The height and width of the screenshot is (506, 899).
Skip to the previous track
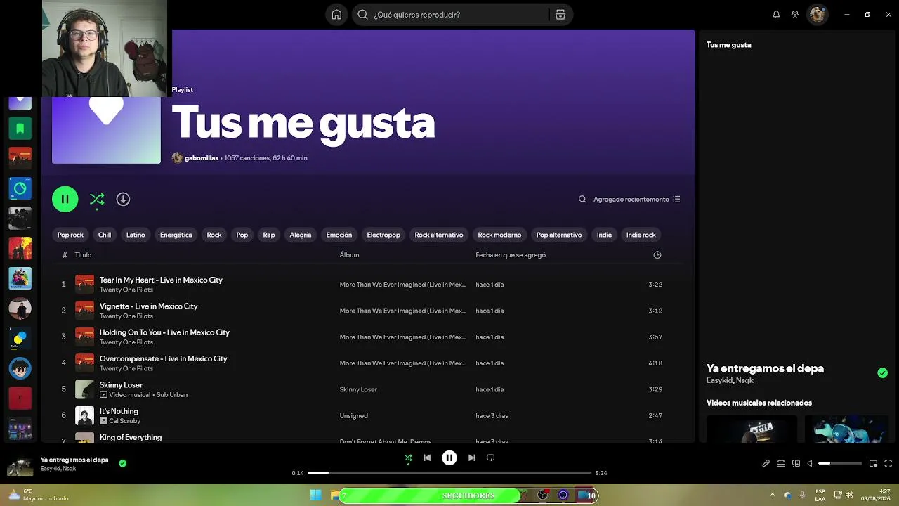427,458
